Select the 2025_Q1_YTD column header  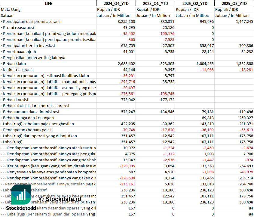[155, 3]
